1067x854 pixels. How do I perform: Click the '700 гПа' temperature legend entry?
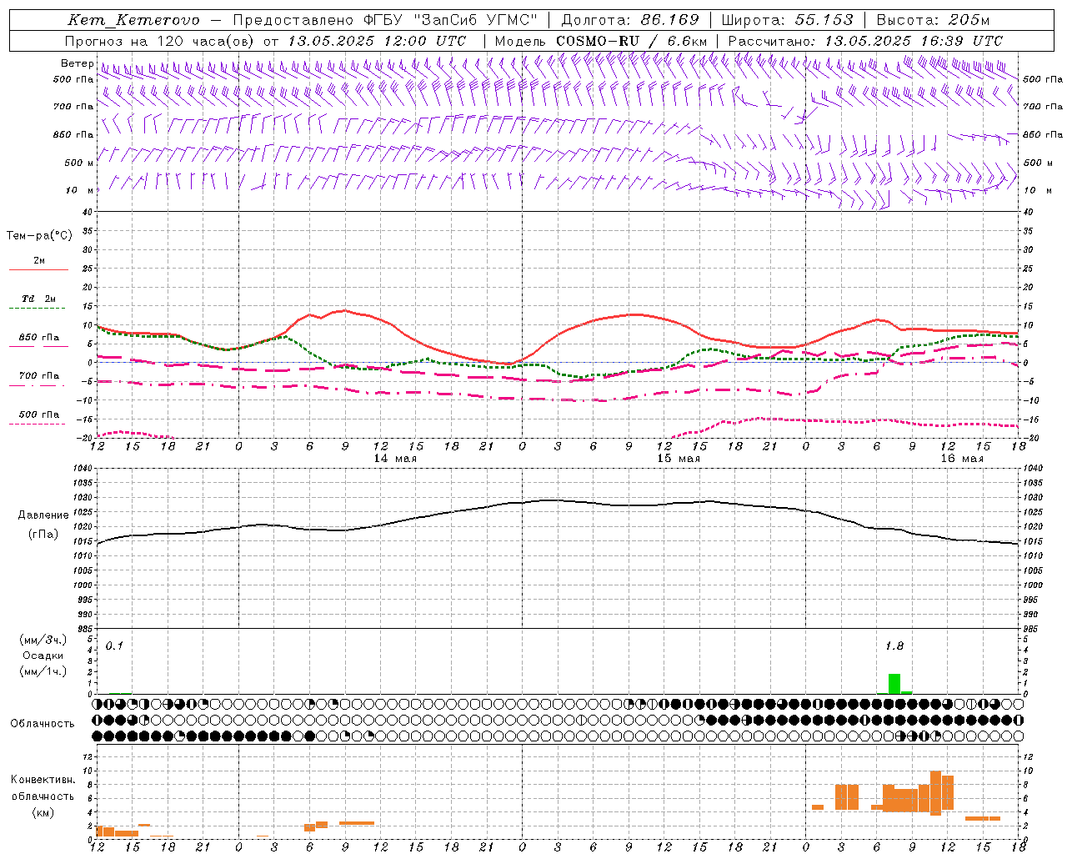39,376
